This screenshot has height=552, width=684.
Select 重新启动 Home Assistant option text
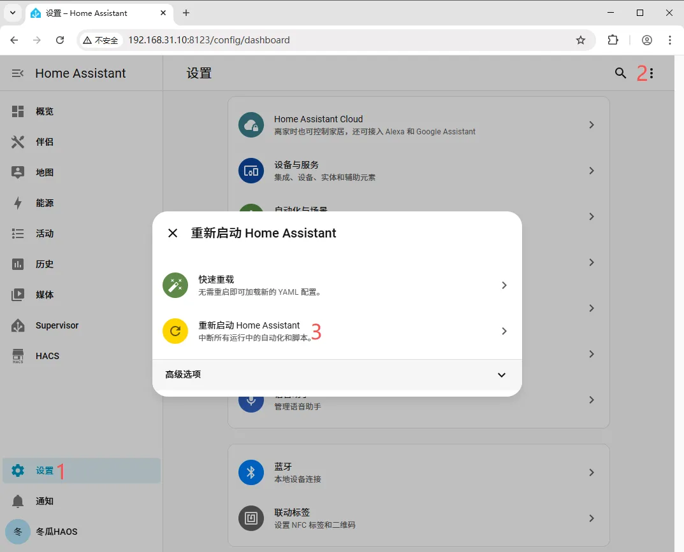[x=249, y=325]
